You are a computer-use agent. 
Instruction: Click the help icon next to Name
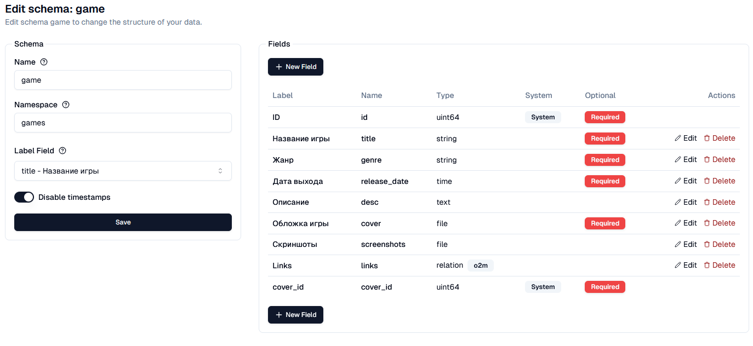pos(44,62)
